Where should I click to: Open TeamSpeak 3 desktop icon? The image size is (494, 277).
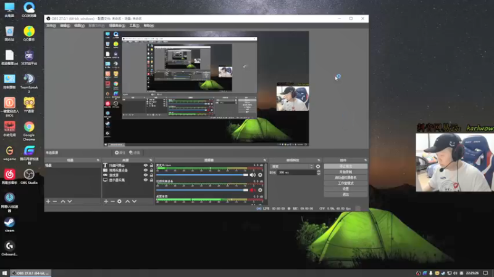(x=29, y=83)
